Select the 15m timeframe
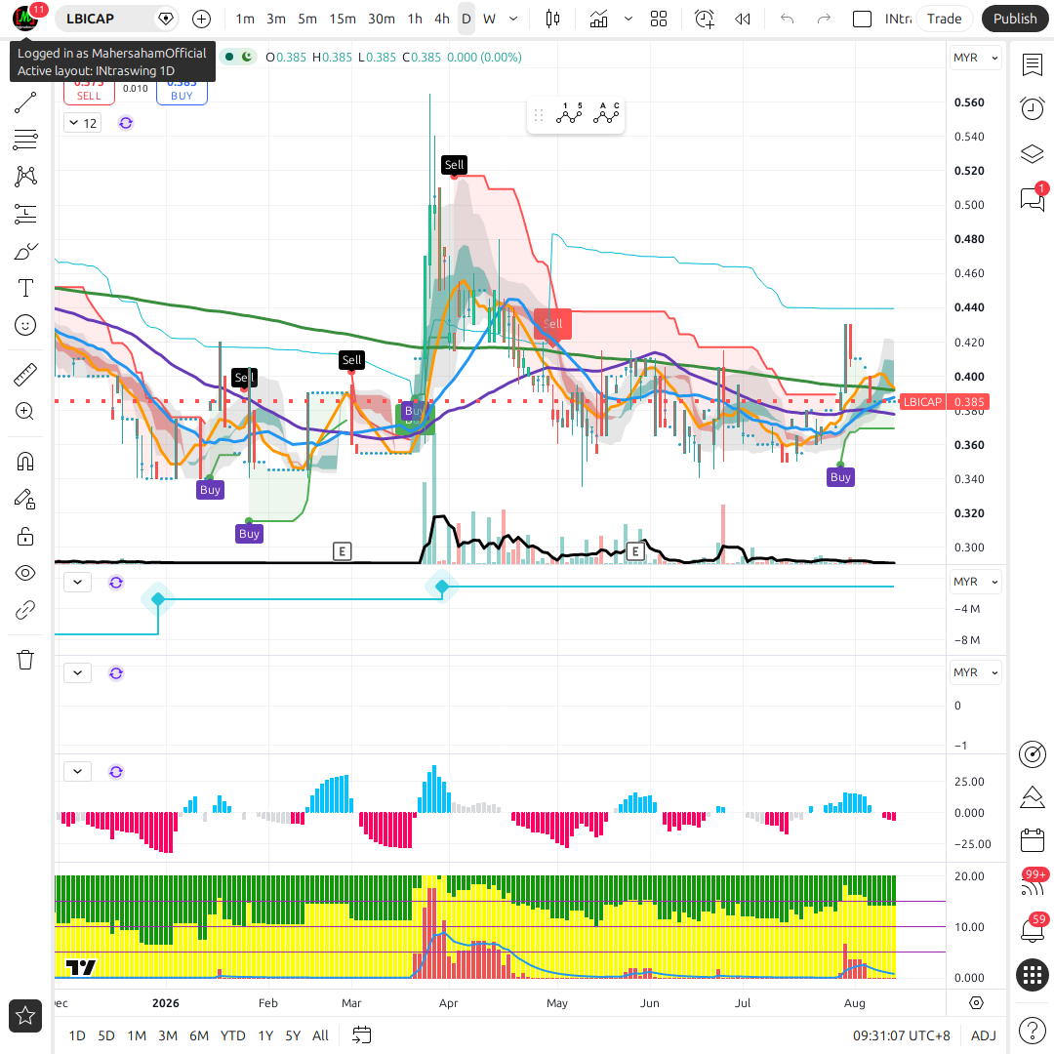This screenshot has width=1054, height=1054. coord(343,19)
